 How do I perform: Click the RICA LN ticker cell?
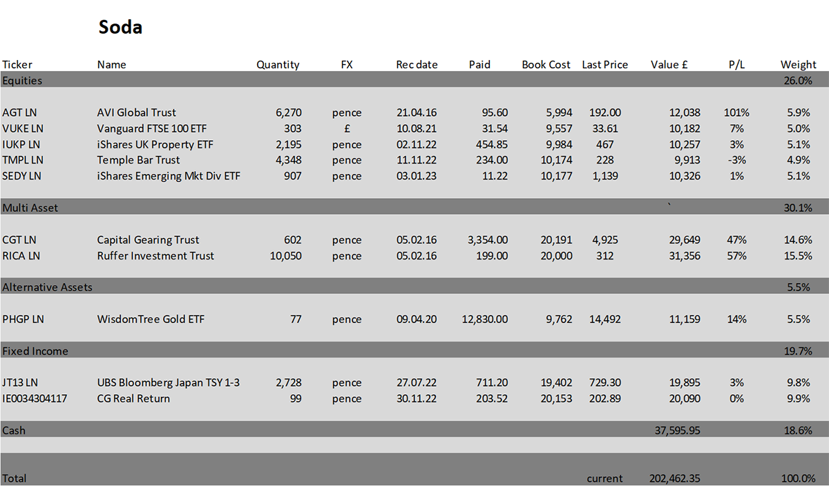(x=21, y=256)
